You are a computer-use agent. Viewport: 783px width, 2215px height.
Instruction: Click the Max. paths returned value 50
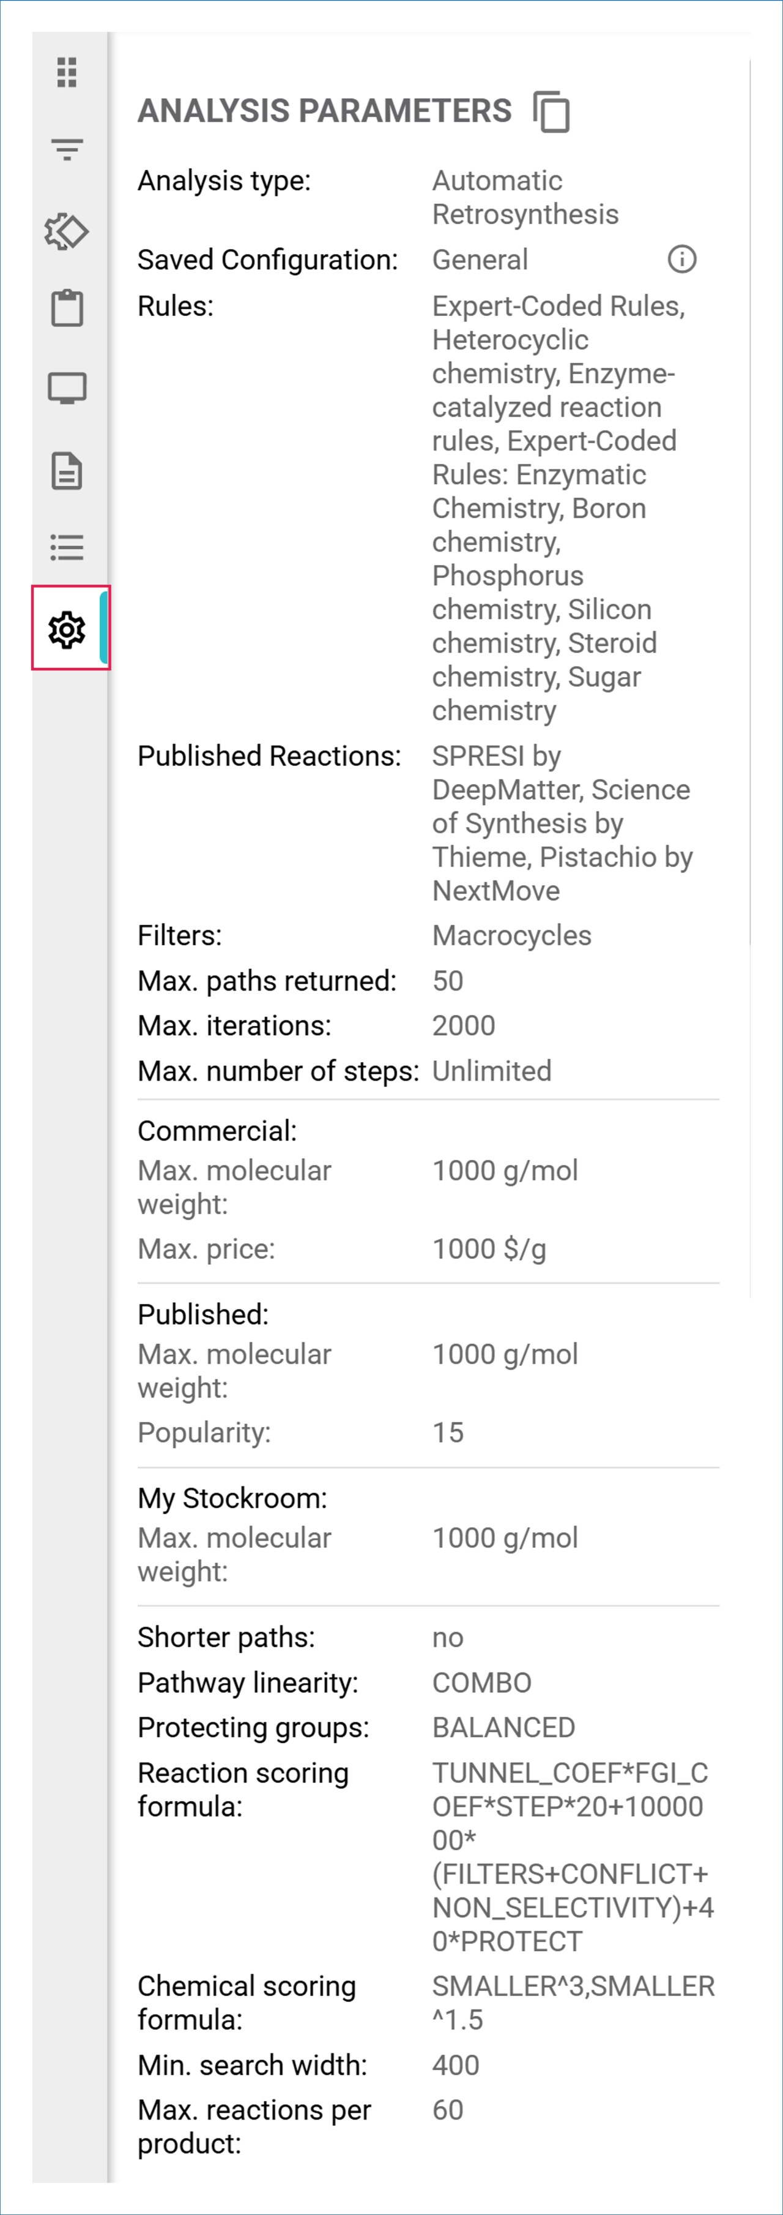coord(448,981)
